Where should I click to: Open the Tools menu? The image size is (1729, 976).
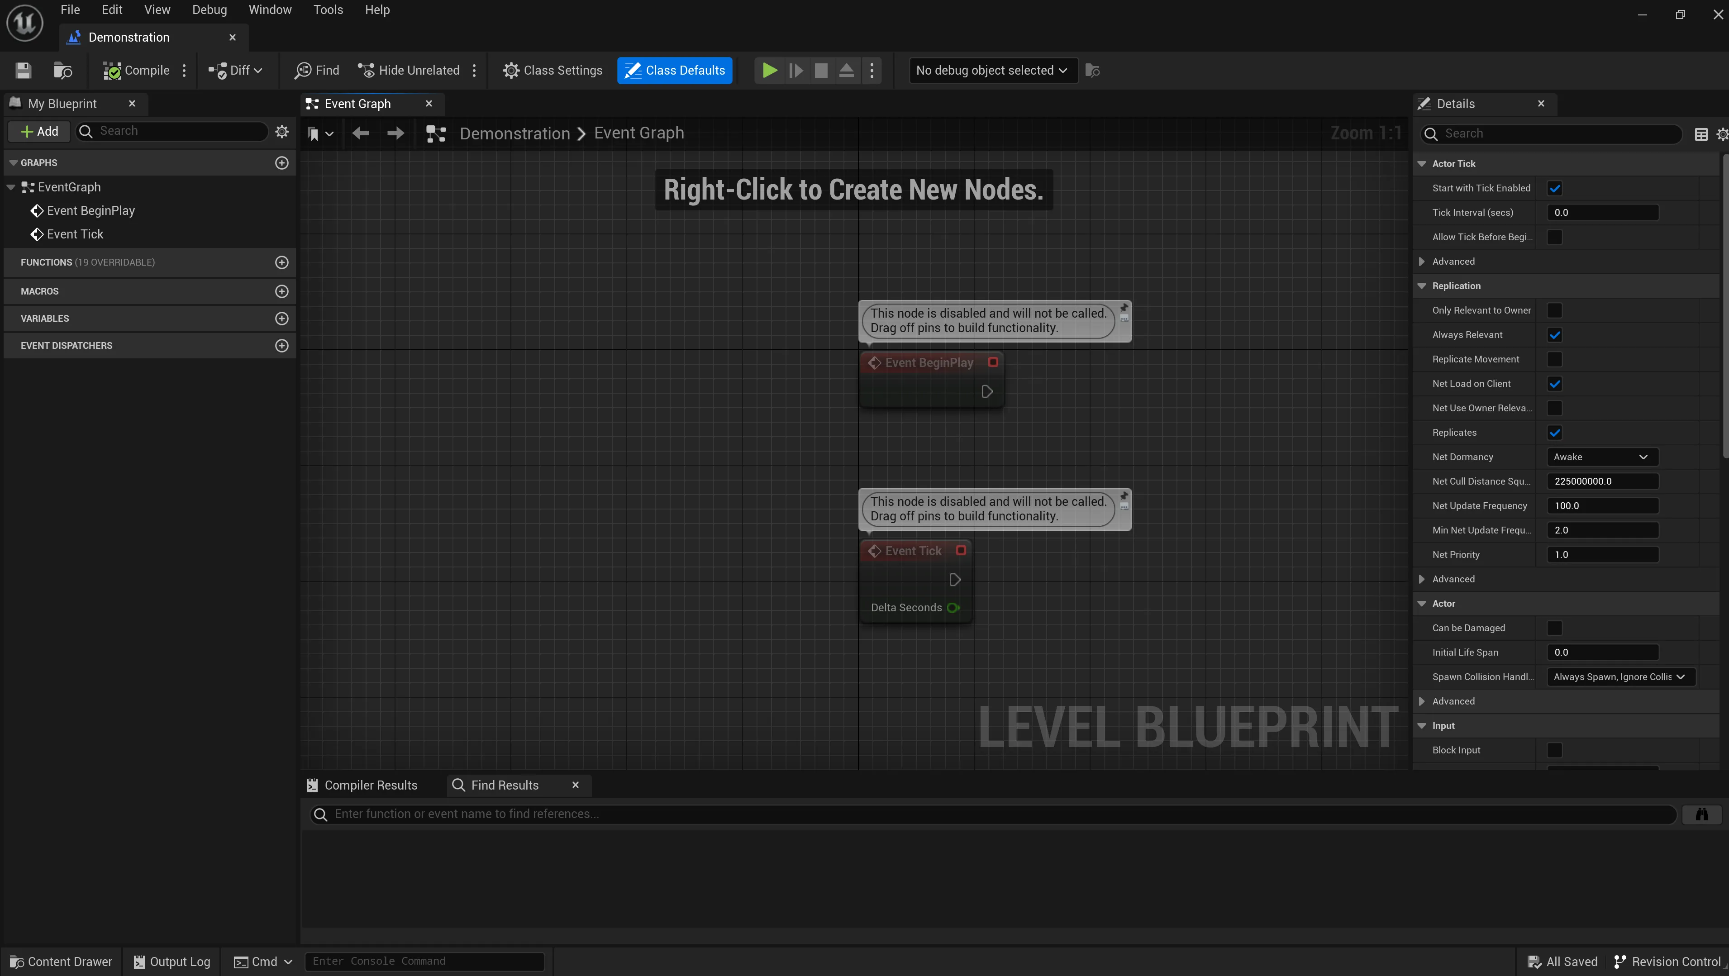[328, 10]
